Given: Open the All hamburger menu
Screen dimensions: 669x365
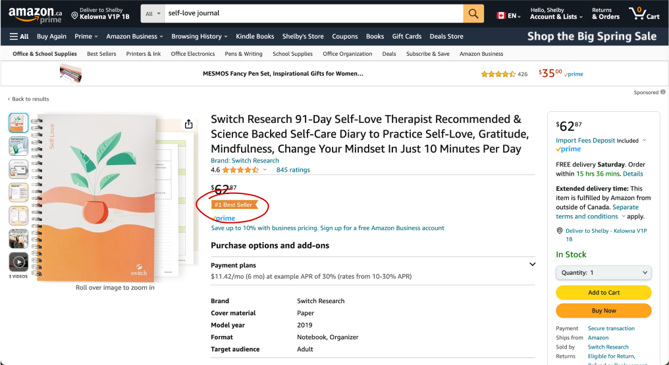Looking at the screenshot, I should tap(19, 36).
